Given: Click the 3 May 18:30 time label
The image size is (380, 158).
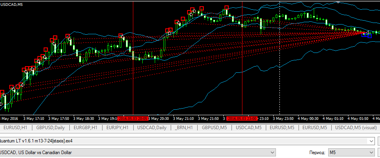Looking at the screenshot, I should coord(84,119).
